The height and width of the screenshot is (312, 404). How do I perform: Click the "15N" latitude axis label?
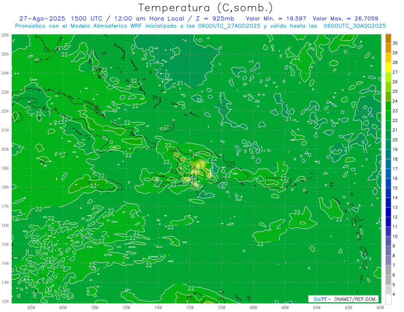coord(5,244)
